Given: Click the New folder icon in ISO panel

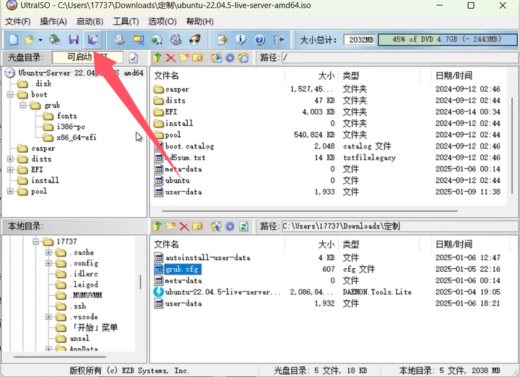Looking at the screenshot, I should 184,58.
